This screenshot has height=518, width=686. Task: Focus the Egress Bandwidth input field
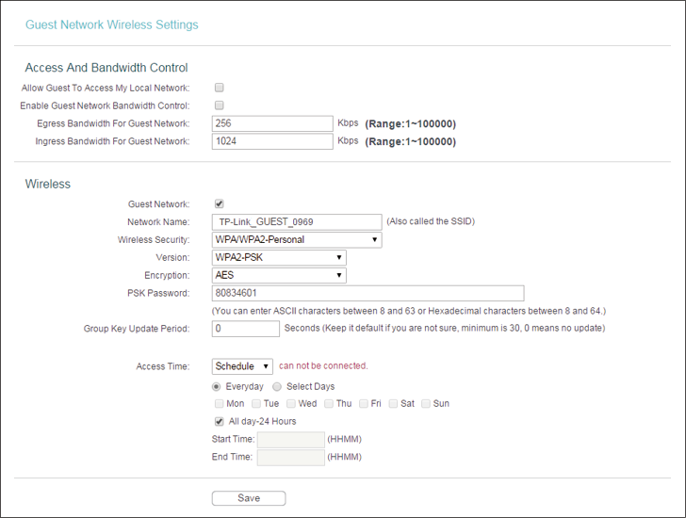[x=272, y=123]
